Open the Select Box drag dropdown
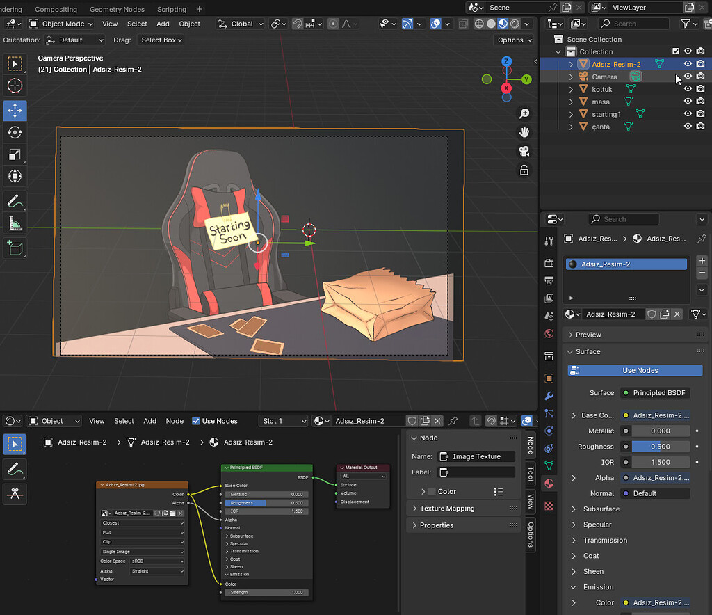Image resolution: width=712 pixels, height=615 pixels. click(161, 40)
